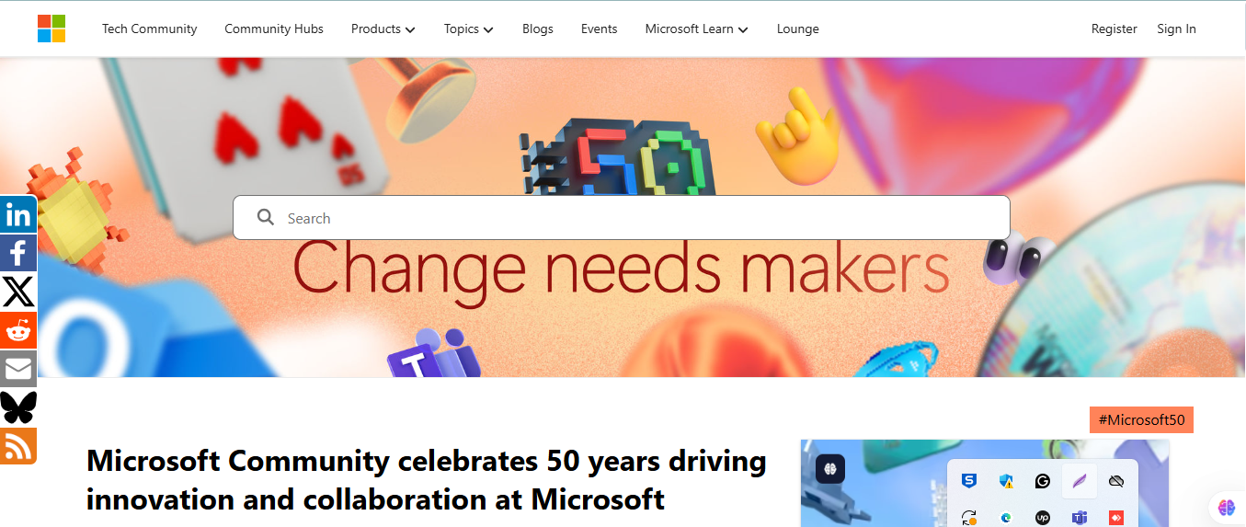Open the Microsoft Edge tray icon

[x=1006, y=518]
